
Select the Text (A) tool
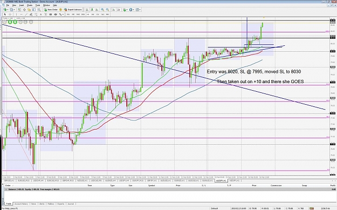point(41,15)
